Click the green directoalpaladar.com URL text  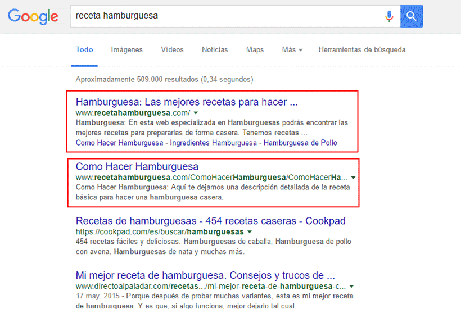(x=211, y=286)
